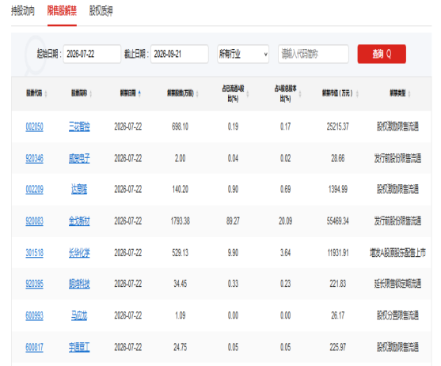Open 宇通重工 stock link
Image resolution: width=441 pixels, height=366 pixels.
pyautogui.click(x=79, y=347)
